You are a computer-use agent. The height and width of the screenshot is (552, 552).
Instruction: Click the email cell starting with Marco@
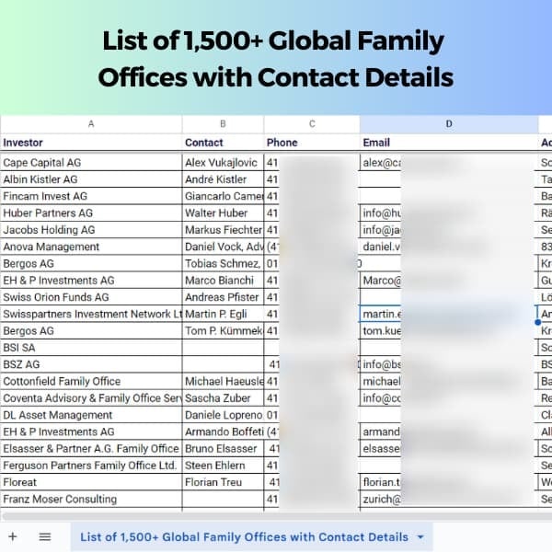pos(449,281)
